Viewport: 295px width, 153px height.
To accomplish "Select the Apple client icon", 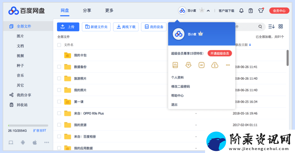I will [x=35, y=143].
